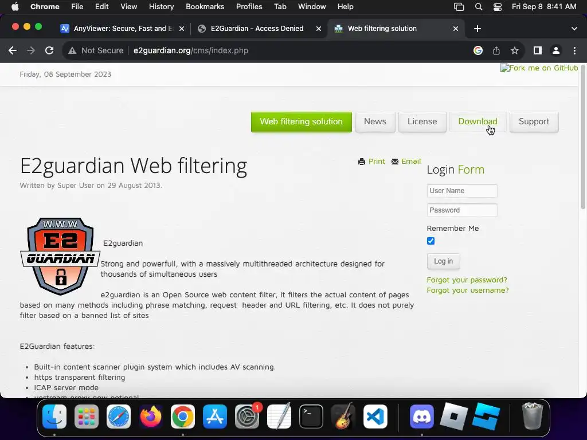Open the Help menu
This screenshot has width=587, height=440.
point(345,6)
